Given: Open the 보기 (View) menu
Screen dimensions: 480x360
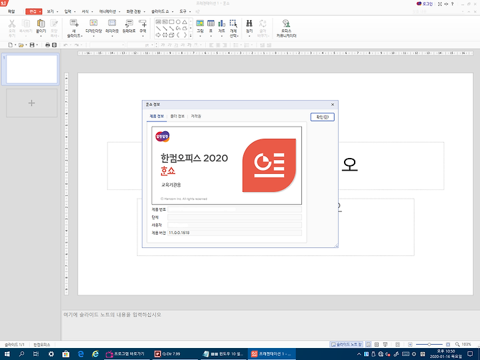Looking at the screenshot, I should coord(50,11).
